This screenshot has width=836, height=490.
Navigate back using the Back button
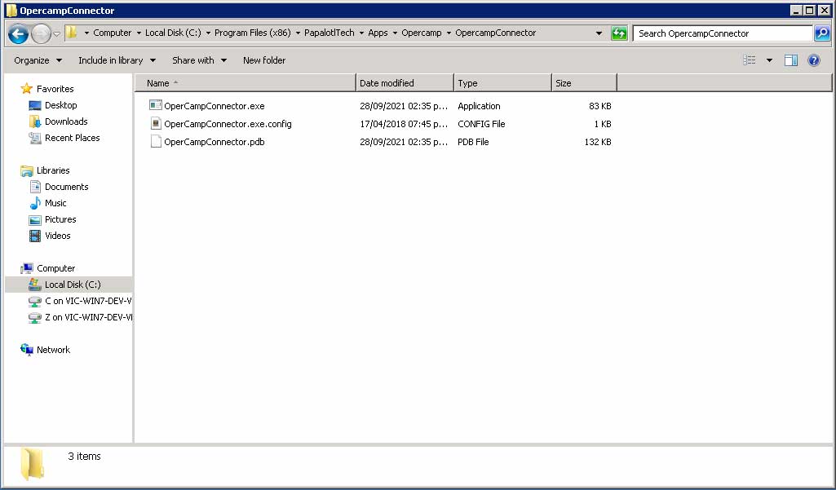(x=17, y=33)
